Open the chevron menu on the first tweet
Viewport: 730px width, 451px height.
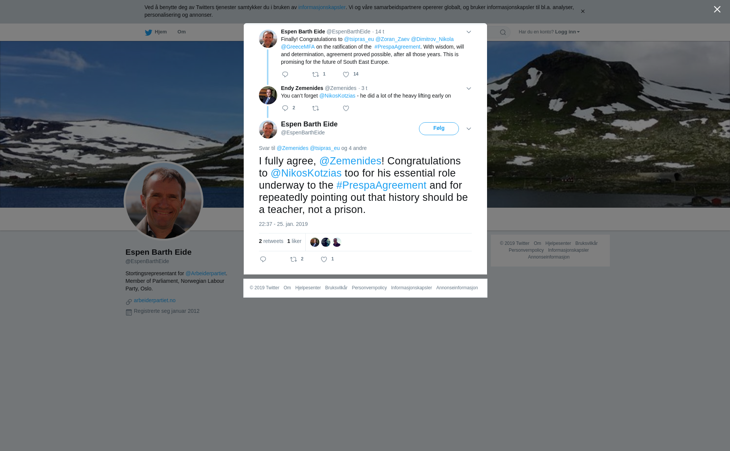tap(469, 32)
